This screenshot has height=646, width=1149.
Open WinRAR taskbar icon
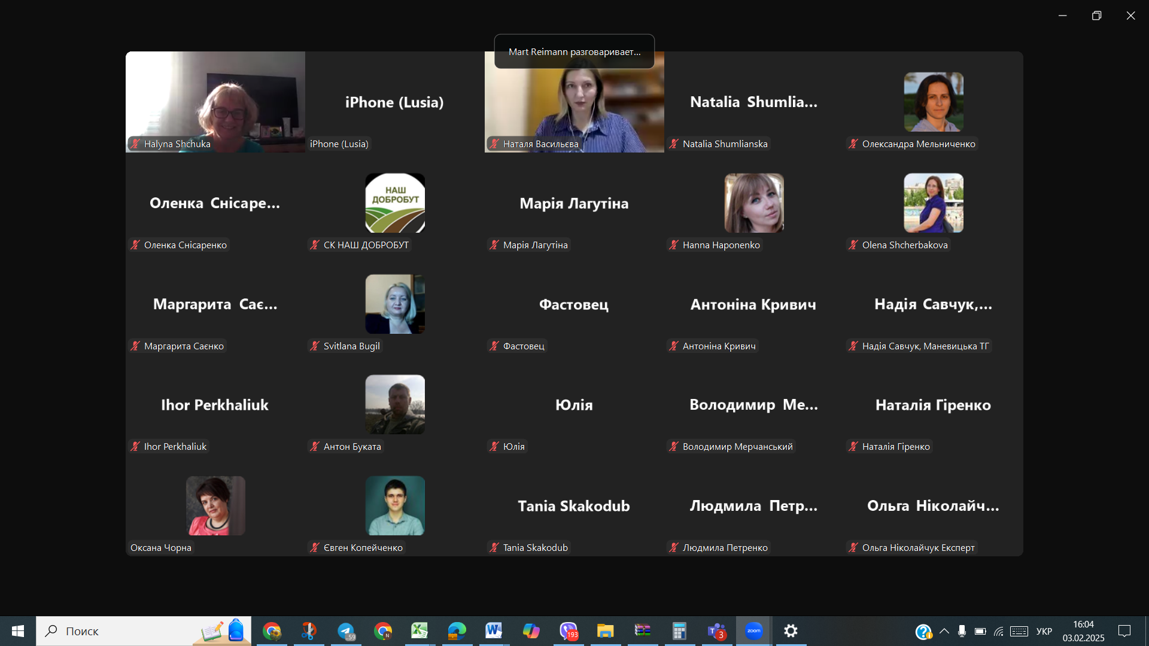(x=642, y=631)
